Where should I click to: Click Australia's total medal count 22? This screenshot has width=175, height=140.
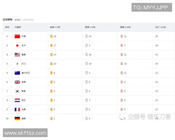tap(157, 73)
